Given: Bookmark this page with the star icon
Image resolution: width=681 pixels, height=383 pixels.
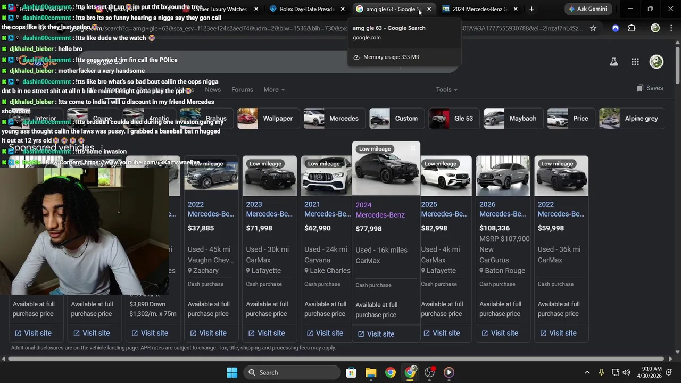Looking at the screenshot, I should tap(593, 28).
